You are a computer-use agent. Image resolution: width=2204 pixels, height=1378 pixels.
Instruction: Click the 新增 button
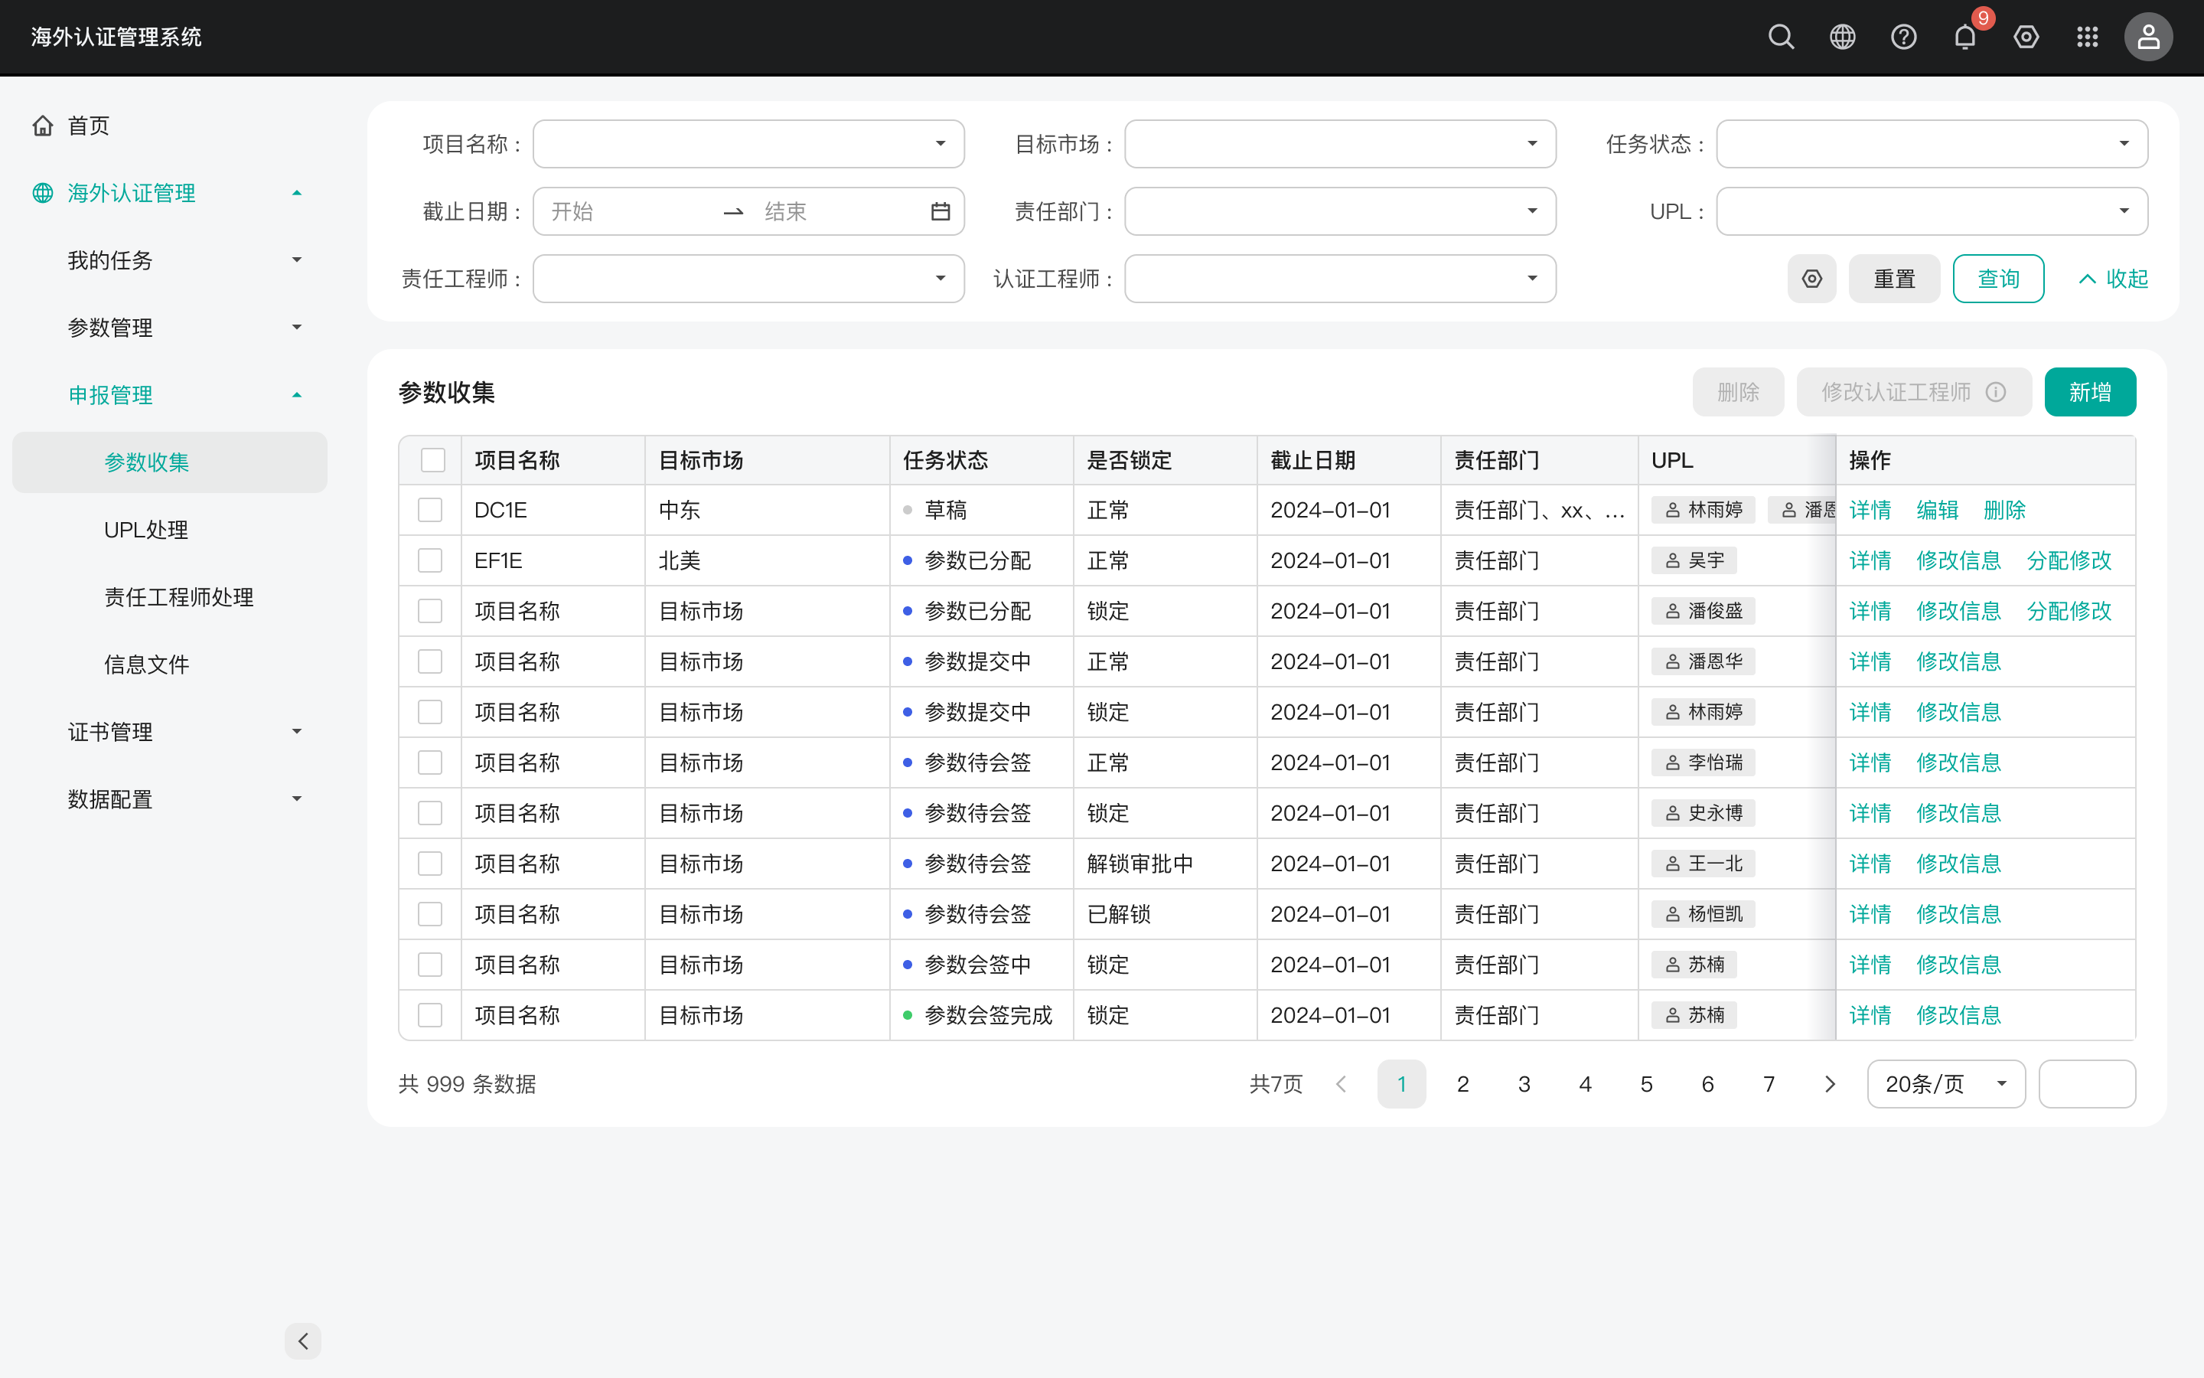(2090, 392)
